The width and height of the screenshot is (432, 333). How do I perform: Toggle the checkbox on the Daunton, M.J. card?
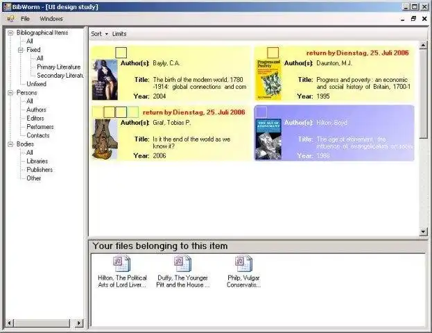tap(273, 53)
